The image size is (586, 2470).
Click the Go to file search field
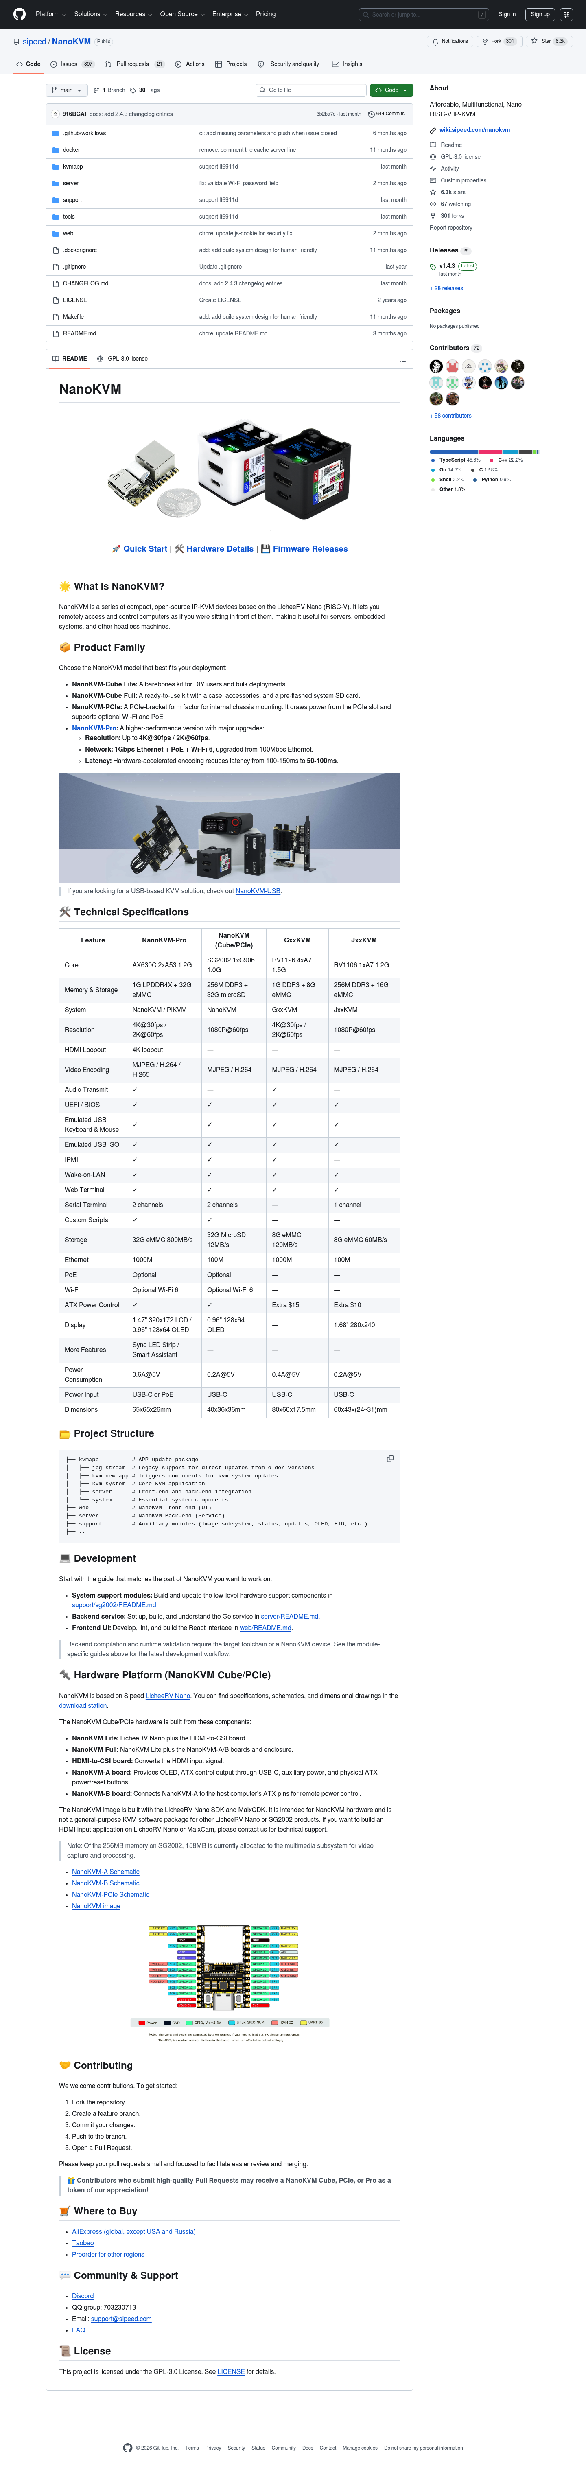(311, 90)
